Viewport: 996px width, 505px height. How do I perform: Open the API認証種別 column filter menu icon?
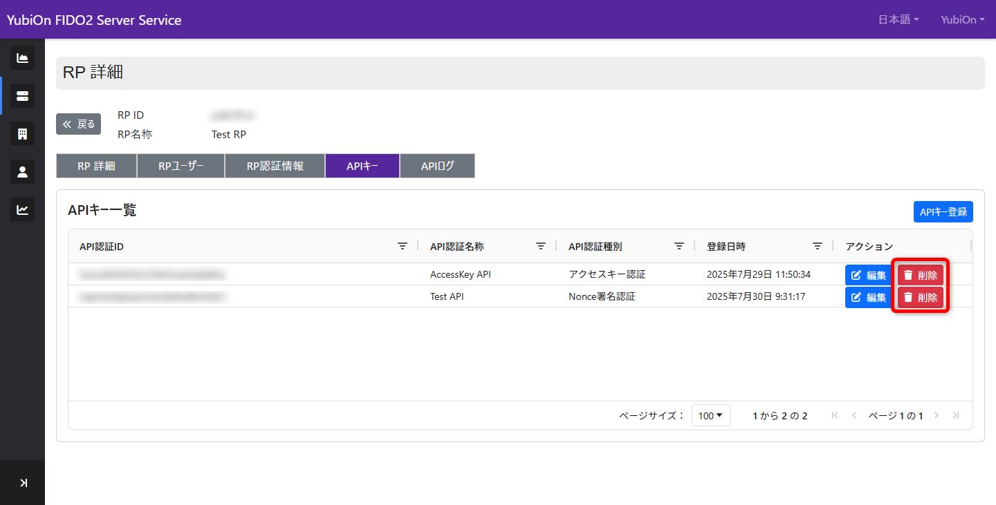tap(679, 246)
